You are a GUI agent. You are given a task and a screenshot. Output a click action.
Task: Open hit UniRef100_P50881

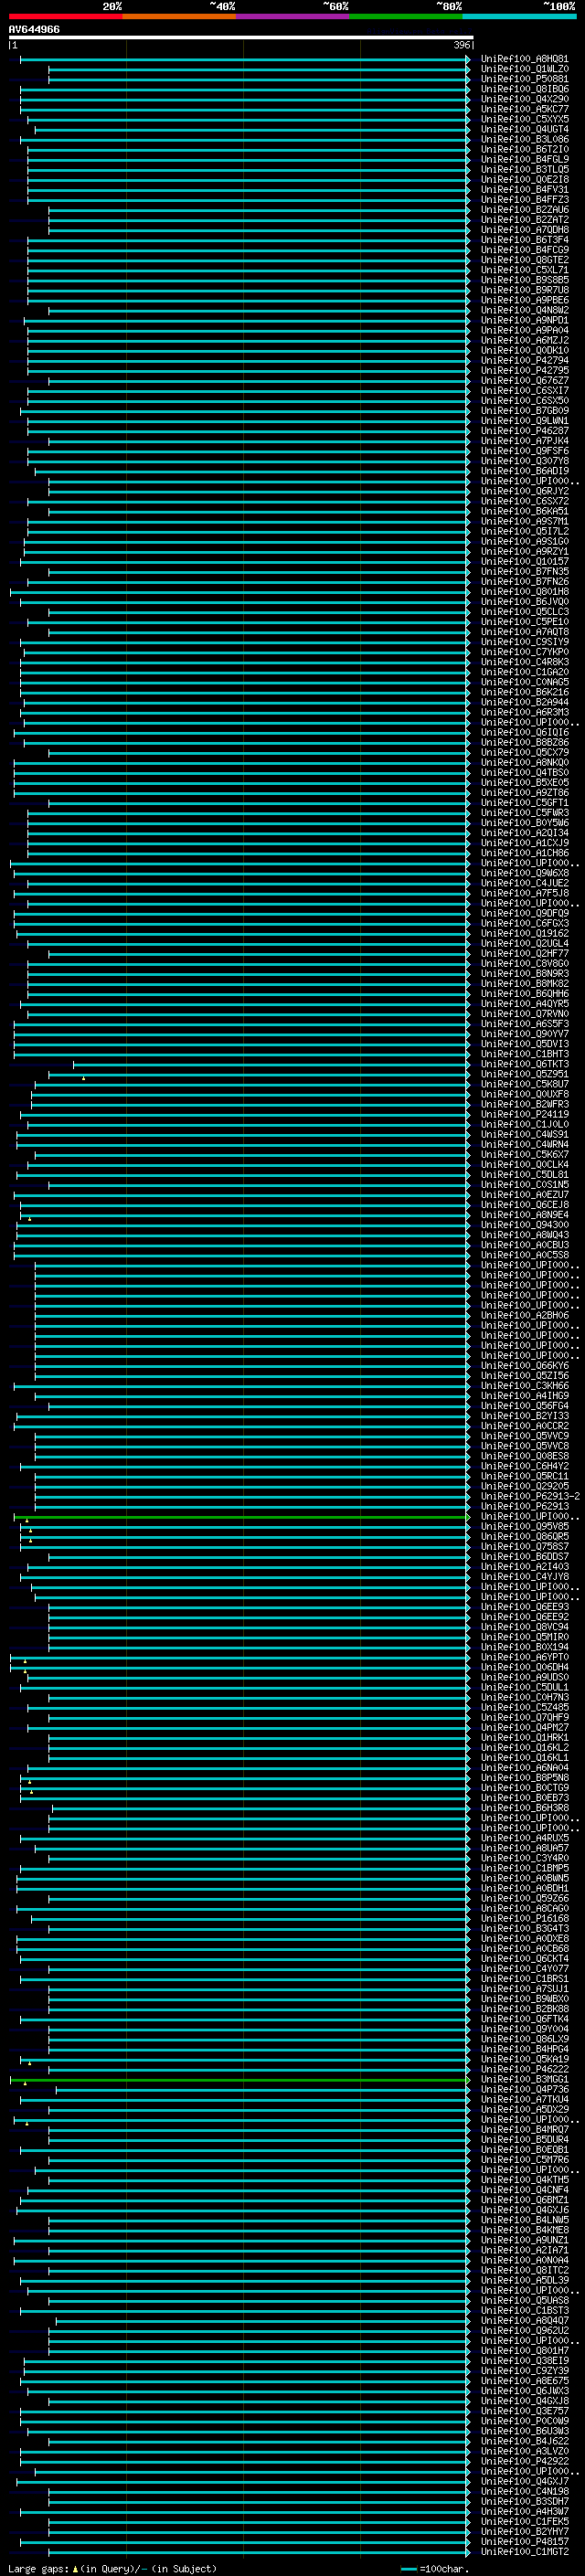click(525, 79)
